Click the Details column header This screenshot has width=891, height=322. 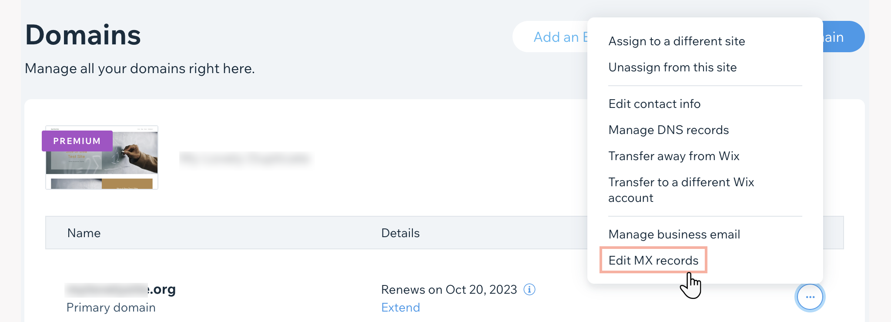coord(400,233)
